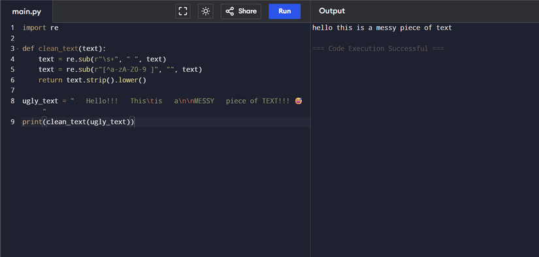Click line number 1 in gutter
Viewport: 539px width, 257px height.
(12, 28)
